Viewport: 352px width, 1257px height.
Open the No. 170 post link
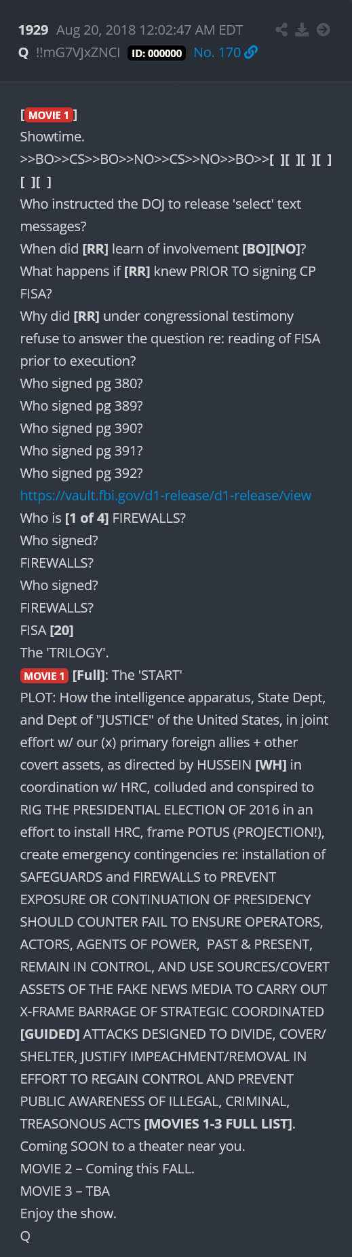pos(217,52)
